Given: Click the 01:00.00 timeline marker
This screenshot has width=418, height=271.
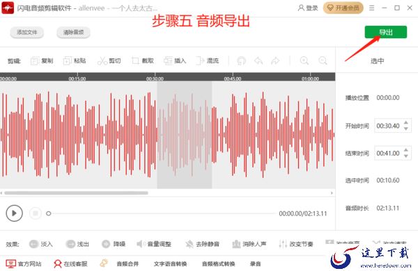Looking at the screenshot, I should 310,79.
